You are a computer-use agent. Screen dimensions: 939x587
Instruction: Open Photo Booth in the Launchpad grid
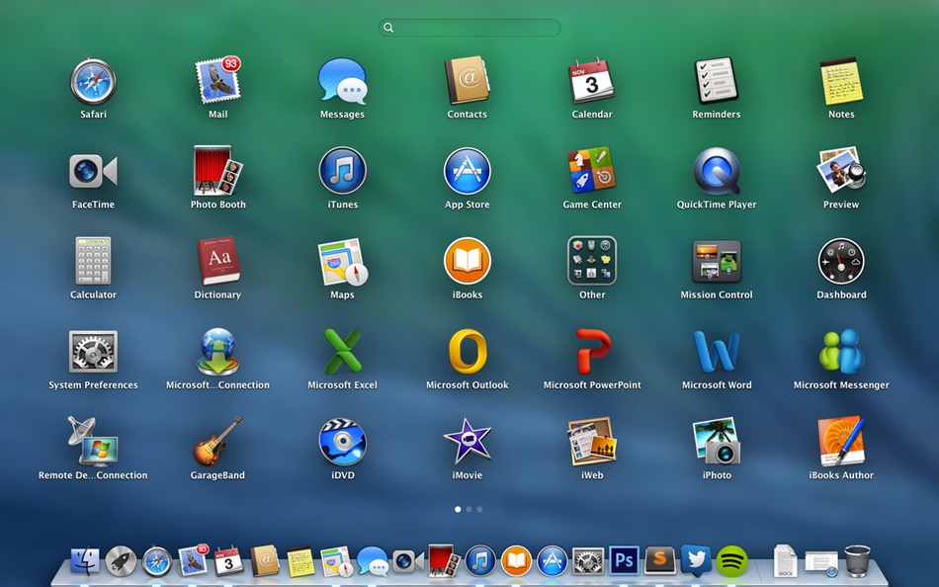(218, 171)
